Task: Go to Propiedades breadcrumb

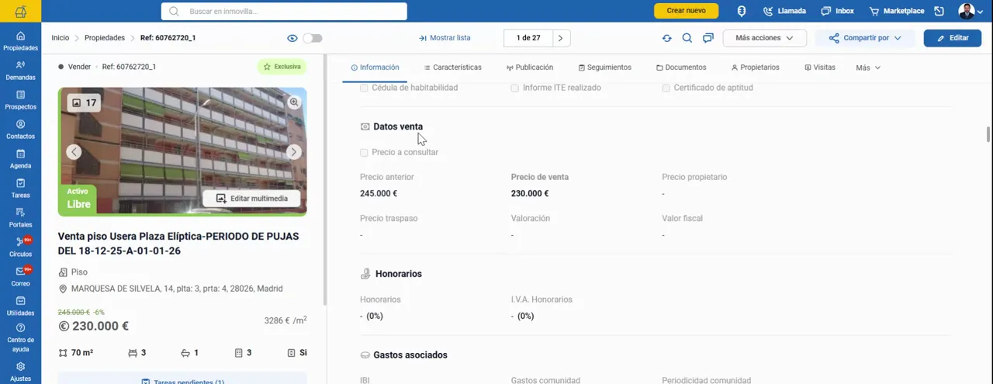Action: (105, 38)
